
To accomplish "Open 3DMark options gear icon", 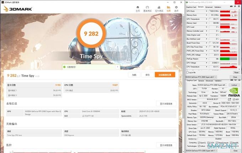I will [x=176, y=7].
